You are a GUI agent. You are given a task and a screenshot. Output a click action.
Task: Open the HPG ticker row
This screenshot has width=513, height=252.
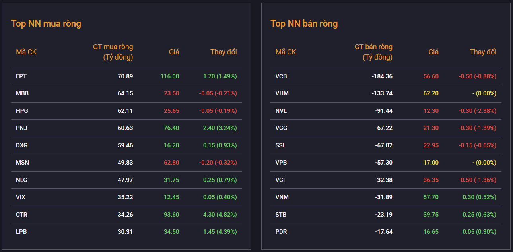(126, 111)
